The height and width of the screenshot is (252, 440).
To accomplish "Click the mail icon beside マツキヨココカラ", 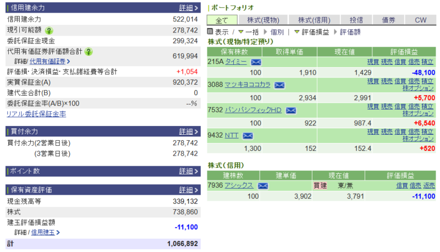I will 279,85.
